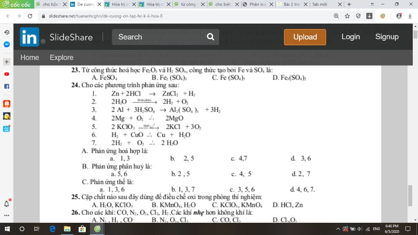Open the user profile icon

point(399,16)
